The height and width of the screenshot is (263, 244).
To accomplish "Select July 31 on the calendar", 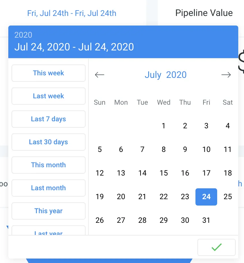I will [206, 220].
